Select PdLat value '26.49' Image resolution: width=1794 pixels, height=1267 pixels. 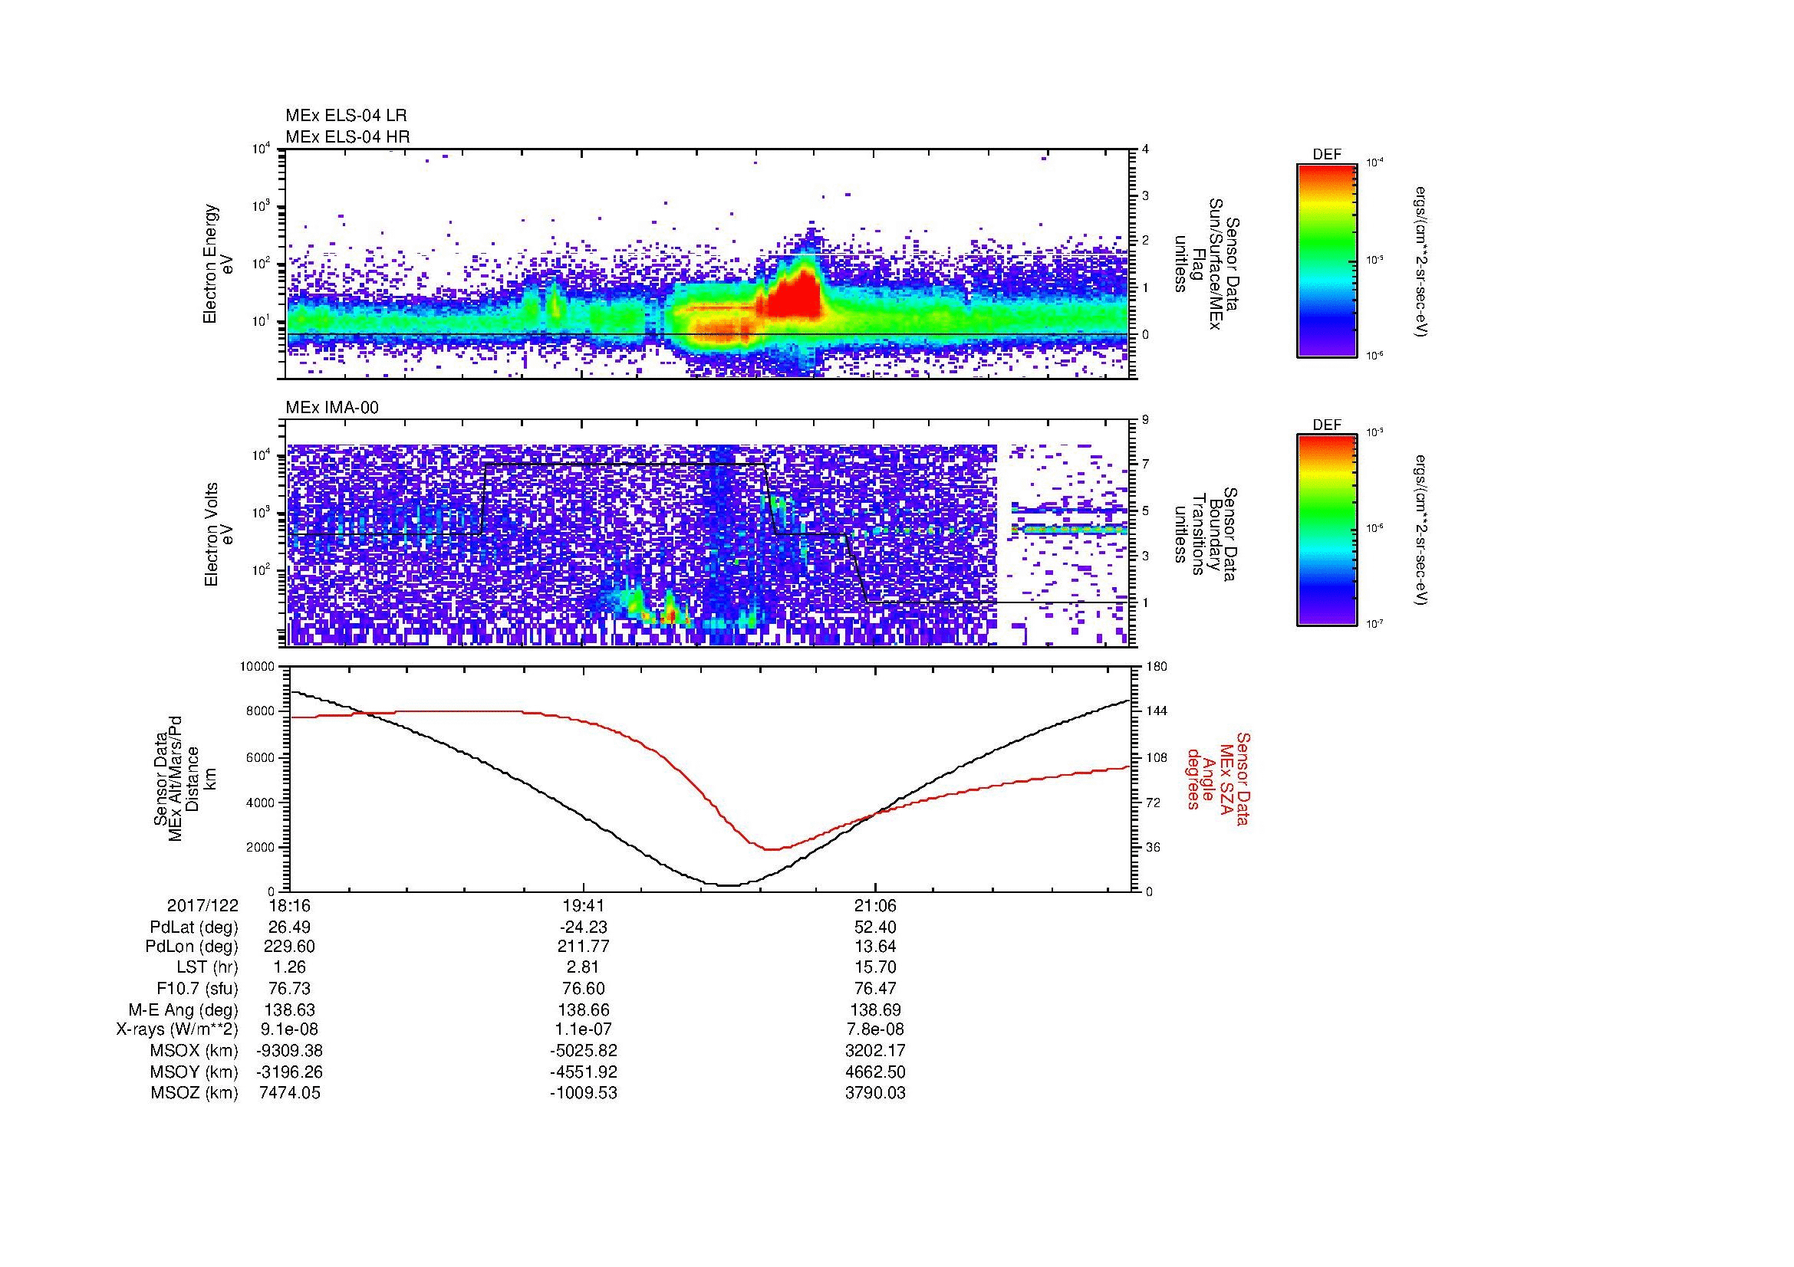[x=289, y=927]
